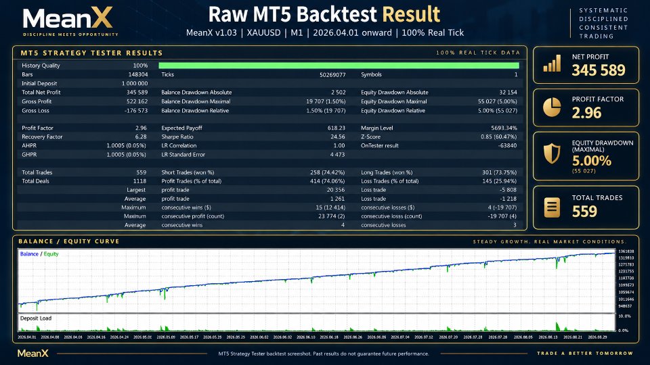Select the Recovery Factor value 6.28
Viewport: 650px width, 365px height.
(141, 137)
